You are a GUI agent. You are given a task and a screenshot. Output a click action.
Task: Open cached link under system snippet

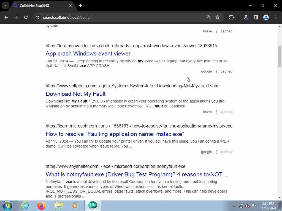(226, 31)
